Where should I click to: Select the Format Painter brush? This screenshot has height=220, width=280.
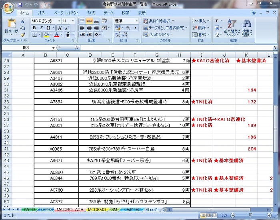click(x=22, y=34)
